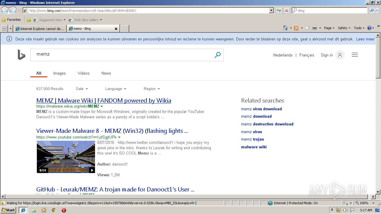Click the volume speaker tray icon
381x214 pixels.
(345, 210)
